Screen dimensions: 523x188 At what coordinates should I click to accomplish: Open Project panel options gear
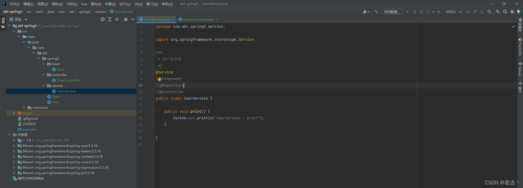(126, 19)
